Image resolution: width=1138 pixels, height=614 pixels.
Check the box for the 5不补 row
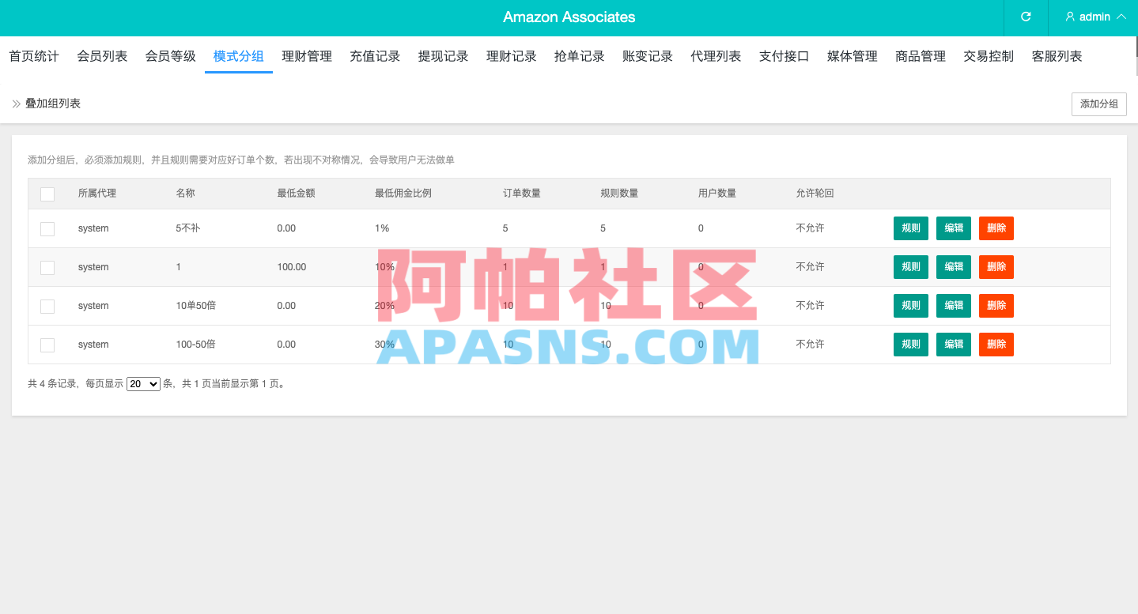[47, 228]
